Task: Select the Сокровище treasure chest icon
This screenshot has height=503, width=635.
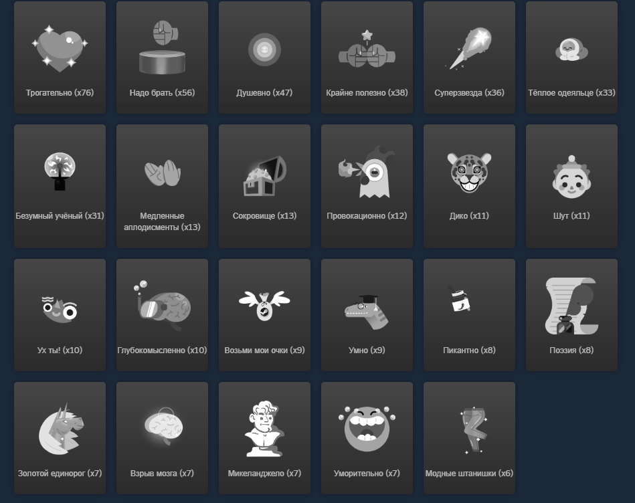Action: [x=265, y=177]
